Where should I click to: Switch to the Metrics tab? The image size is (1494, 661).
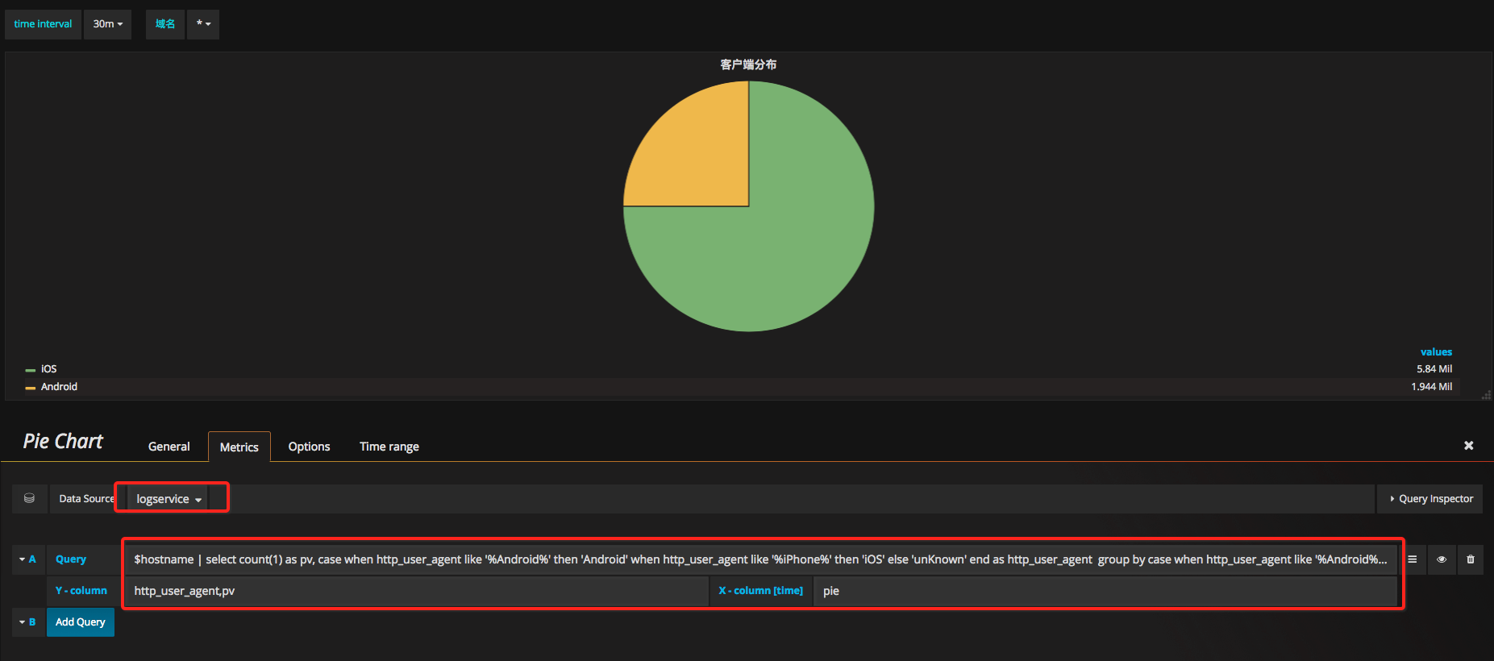coord(239,447)
